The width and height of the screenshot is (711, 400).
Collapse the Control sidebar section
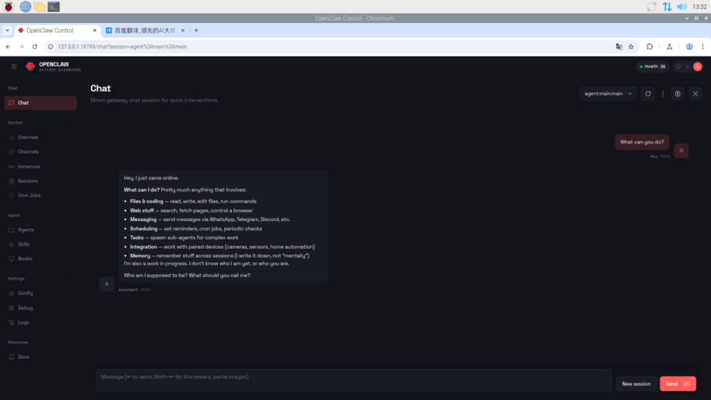[72, 123]
